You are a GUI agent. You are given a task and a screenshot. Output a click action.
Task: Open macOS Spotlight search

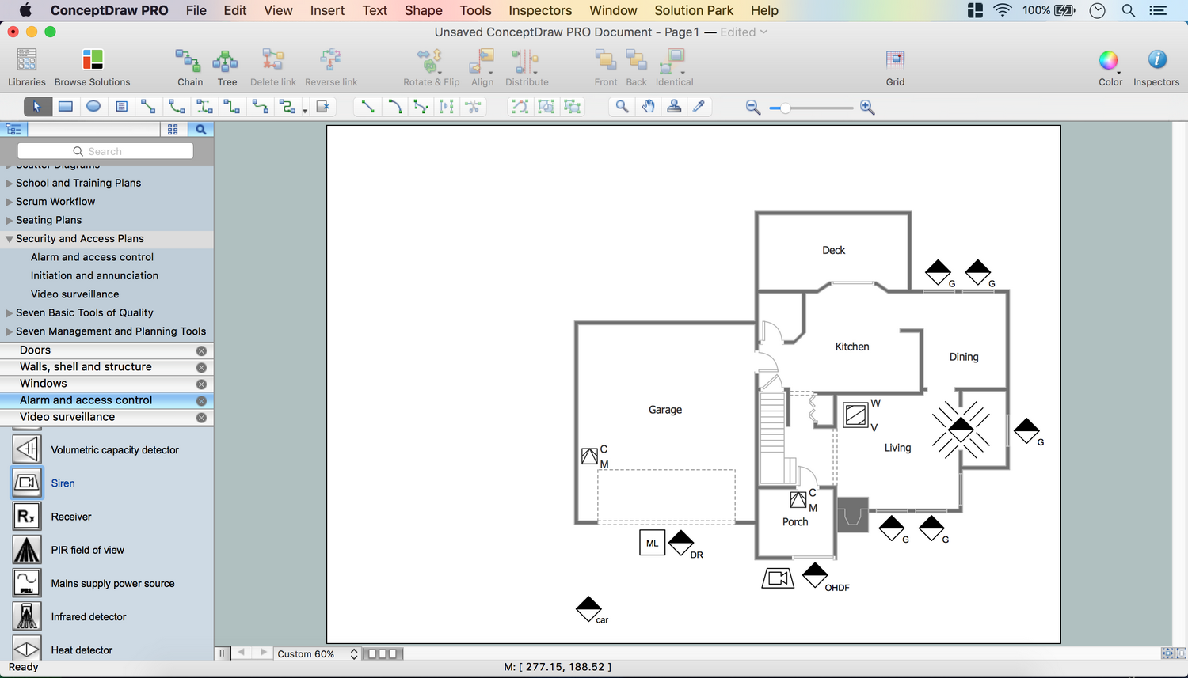click(1129, 10)
